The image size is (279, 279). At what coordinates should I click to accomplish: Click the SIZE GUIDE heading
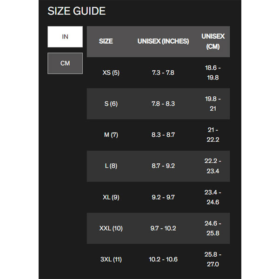click(77, 11)
